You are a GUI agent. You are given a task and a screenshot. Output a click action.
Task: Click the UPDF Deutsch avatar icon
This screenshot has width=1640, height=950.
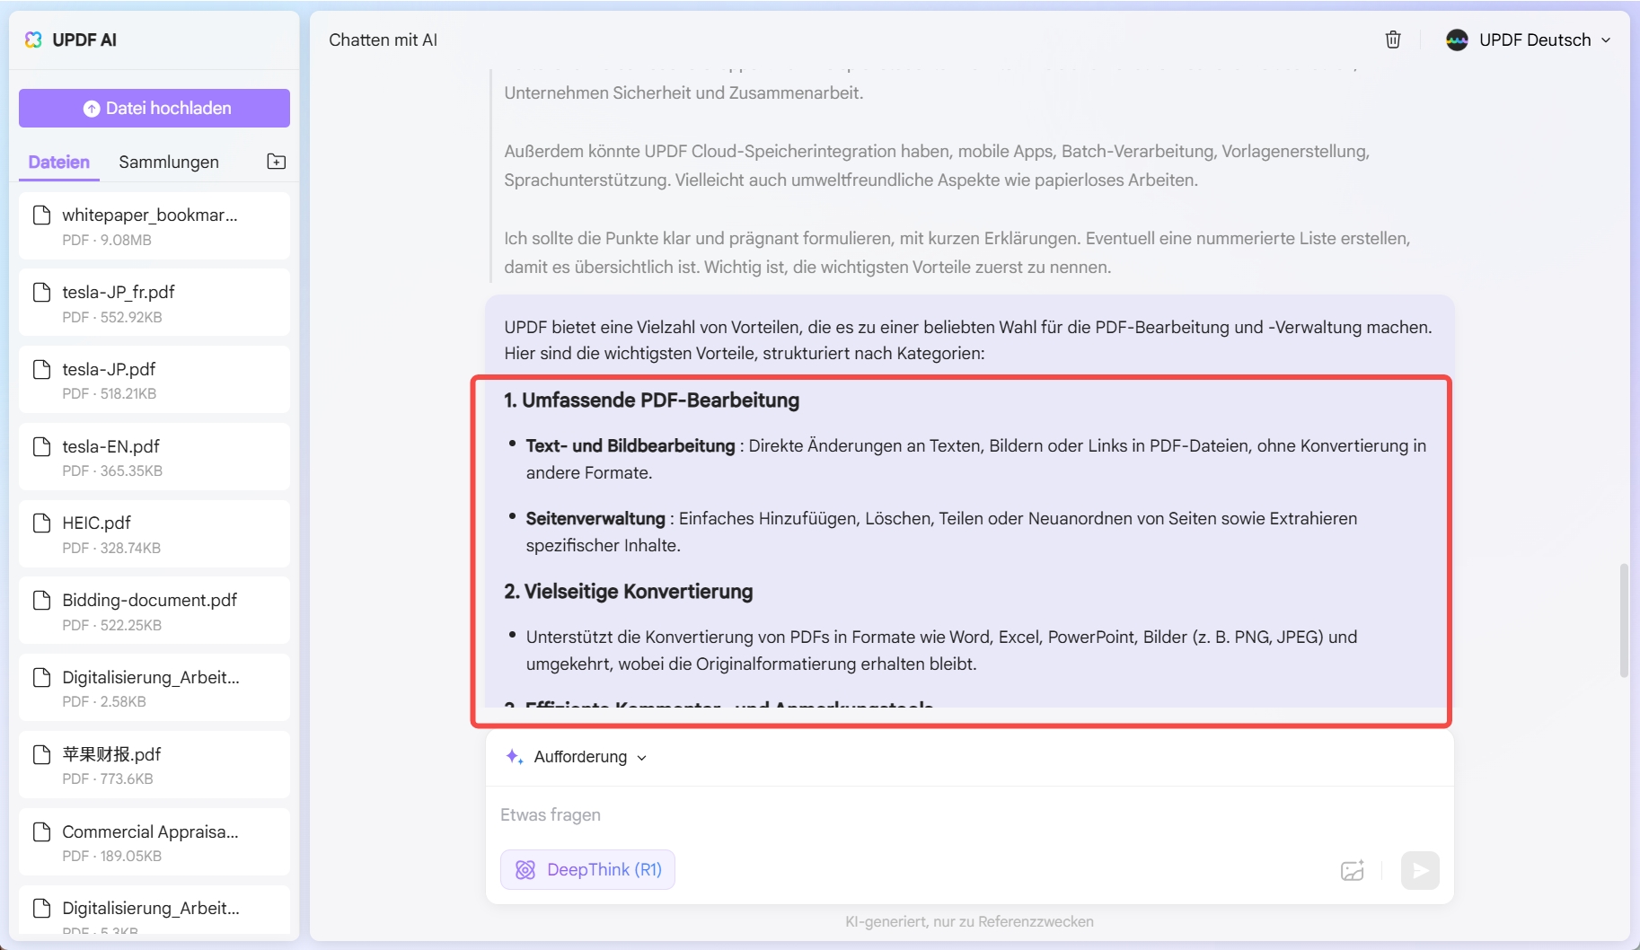pyautogui.click(x=1457, y=40)
